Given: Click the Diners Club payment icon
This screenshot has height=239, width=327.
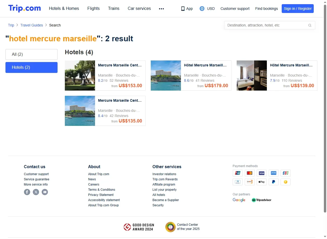Looking at the screenshot, I should pyautogui.click(x=238, y=182).
